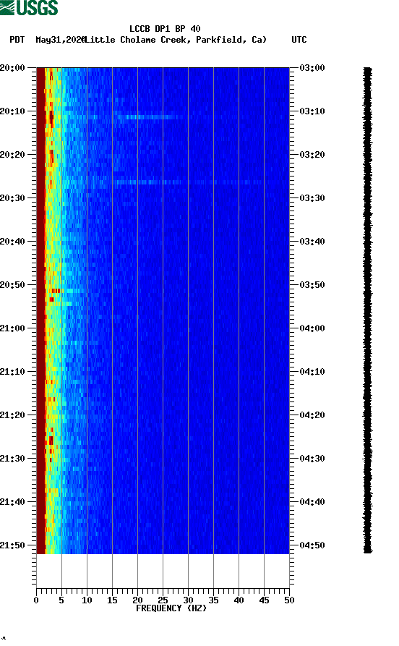Image resolution: width=399 pixels, height=646 pixels.
Task: Click the '21:30' PDT time label
Action: [12, 459]
